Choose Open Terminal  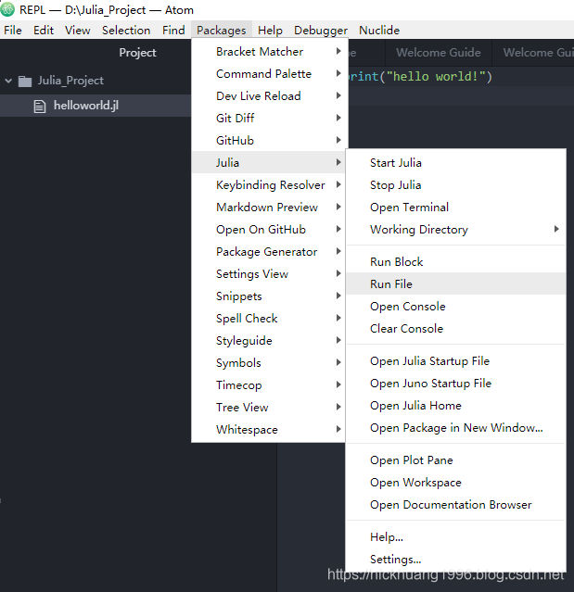coord(455,208)
